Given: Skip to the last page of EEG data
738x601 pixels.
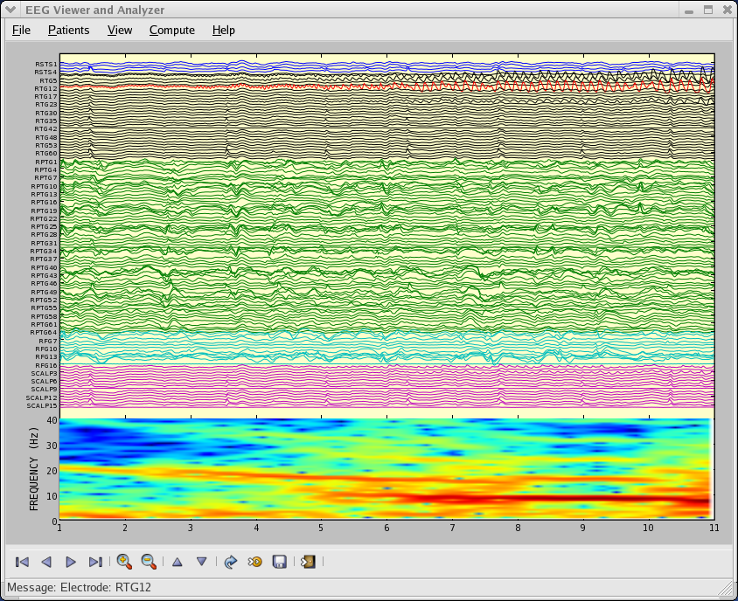Looking at the screenshot, I should [95, 562].
